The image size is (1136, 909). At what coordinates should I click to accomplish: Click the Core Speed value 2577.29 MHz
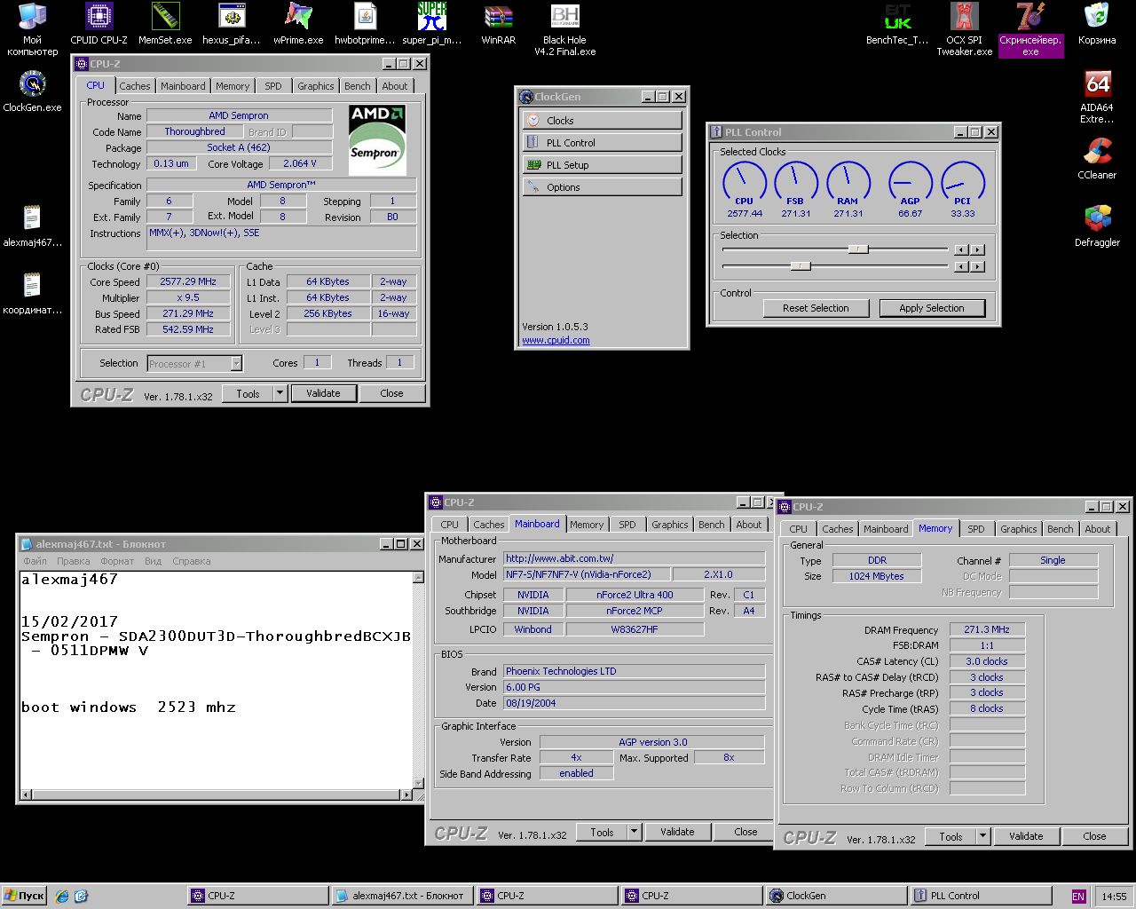pyautogui.click(x=188, y=281)
